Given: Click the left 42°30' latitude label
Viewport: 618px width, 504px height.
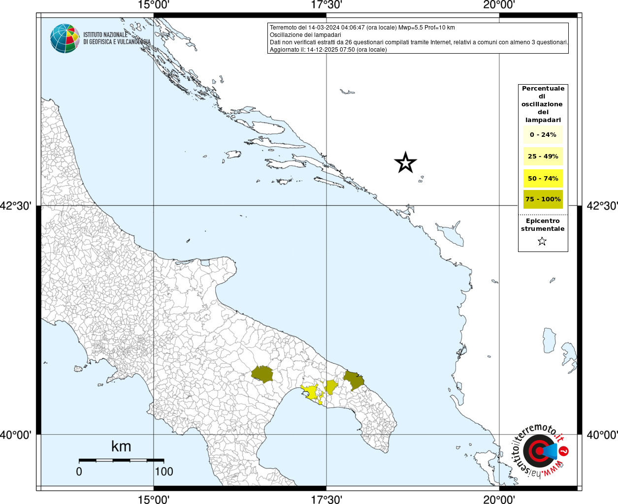Looking at the screenshot, I should [x=16, y=206].
